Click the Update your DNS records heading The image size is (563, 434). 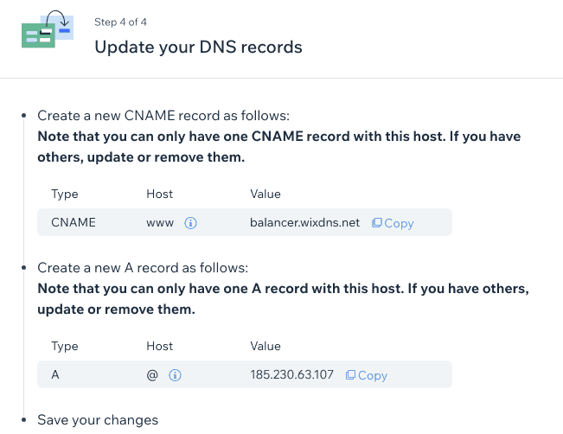click(198, 47)
